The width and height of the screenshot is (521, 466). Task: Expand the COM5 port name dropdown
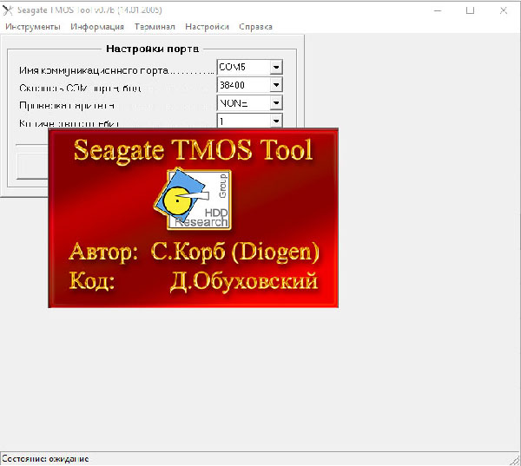(276, 68)
